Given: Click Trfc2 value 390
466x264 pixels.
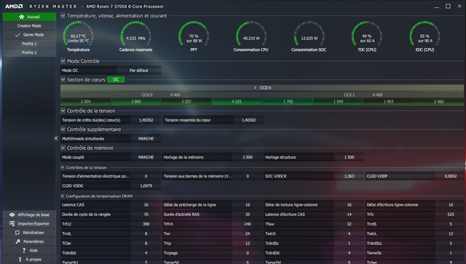Looking at the screenshot, I should click(x=146, y=224).
